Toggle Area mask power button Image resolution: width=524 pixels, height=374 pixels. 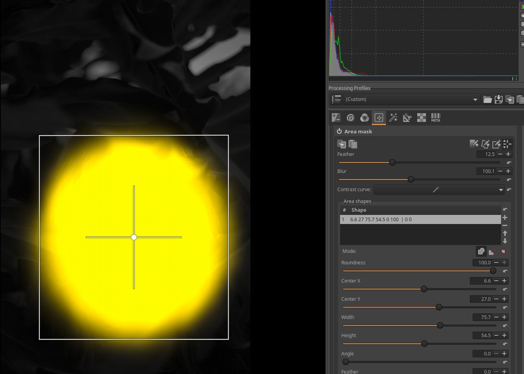[339, 131]
